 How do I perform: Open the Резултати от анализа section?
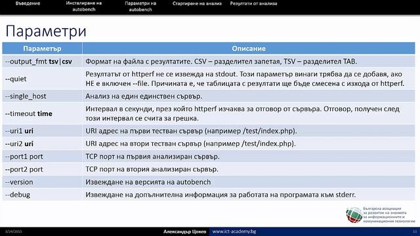click(x=253, y=3)
